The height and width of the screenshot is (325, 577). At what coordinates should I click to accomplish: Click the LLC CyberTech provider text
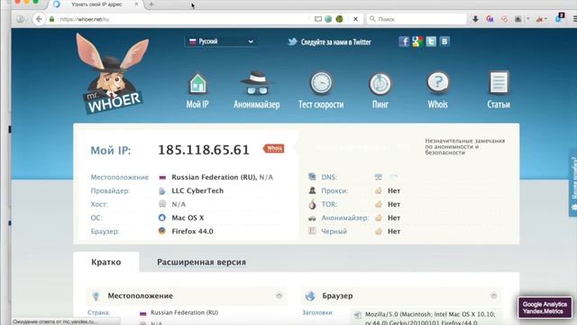(197, 190)
